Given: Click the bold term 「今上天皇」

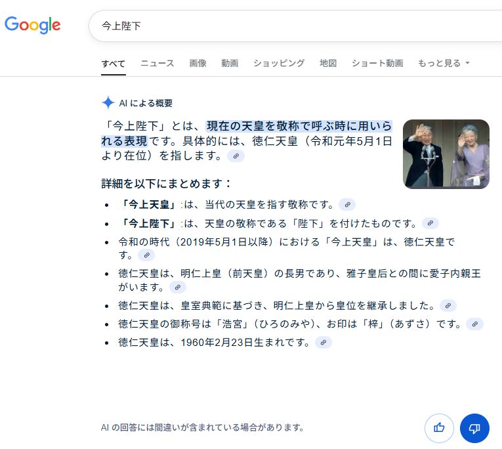Looking at the screenshot, I should click(x=149, y=204).
